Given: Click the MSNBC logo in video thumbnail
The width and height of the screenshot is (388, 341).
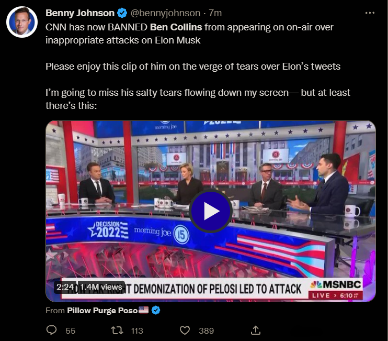Looking at the screenshot, I should pos(336,284).
